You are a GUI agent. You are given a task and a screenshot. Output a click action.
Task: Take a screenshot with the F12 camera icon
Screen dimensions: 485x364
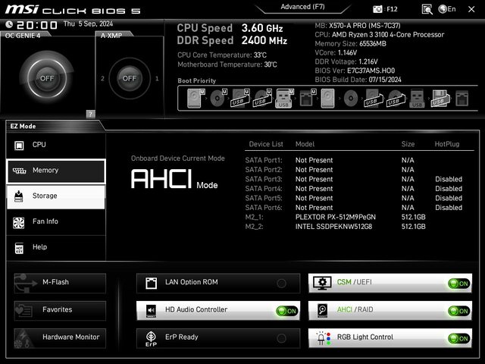click(378, 9)
